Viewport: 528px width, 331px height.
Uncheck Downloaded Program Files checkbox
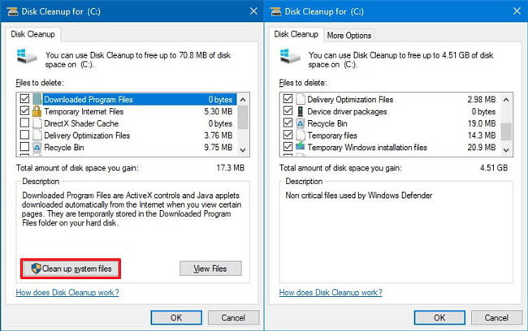pyautogui.click(x=24, y=98)
